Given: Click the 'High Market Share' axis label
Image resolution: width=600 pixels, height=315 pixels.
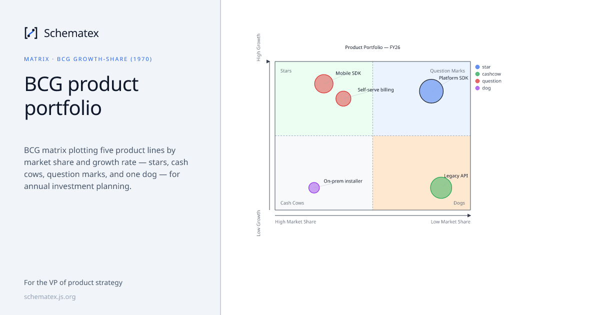Looking at the screenshot, I should click(x=295, y=221).
